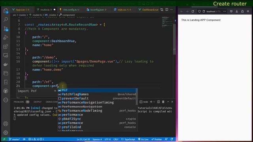Maximize the panel using the chevron-up icon
Image resolution: width=253 pixels, height=142 pixels.
tap(168, 102)
